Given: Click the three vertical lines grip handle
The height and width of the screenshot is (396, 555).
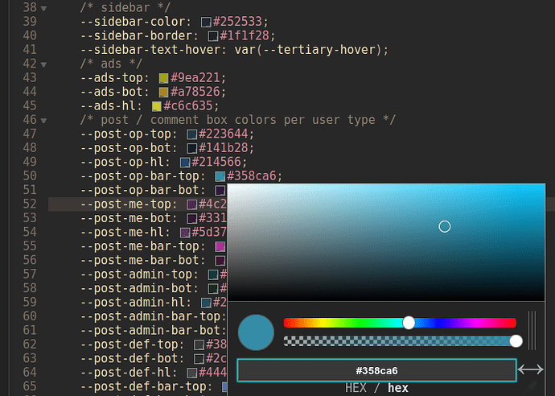Looking at the screenshot, I should 532,331.
